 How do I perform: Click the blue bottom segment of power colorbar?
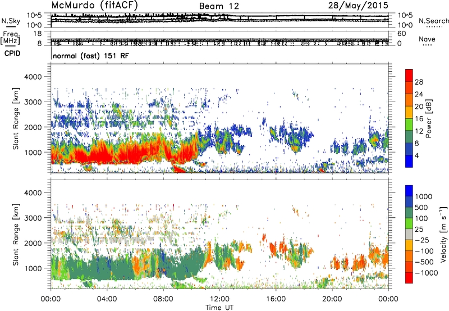coord(409,161)
